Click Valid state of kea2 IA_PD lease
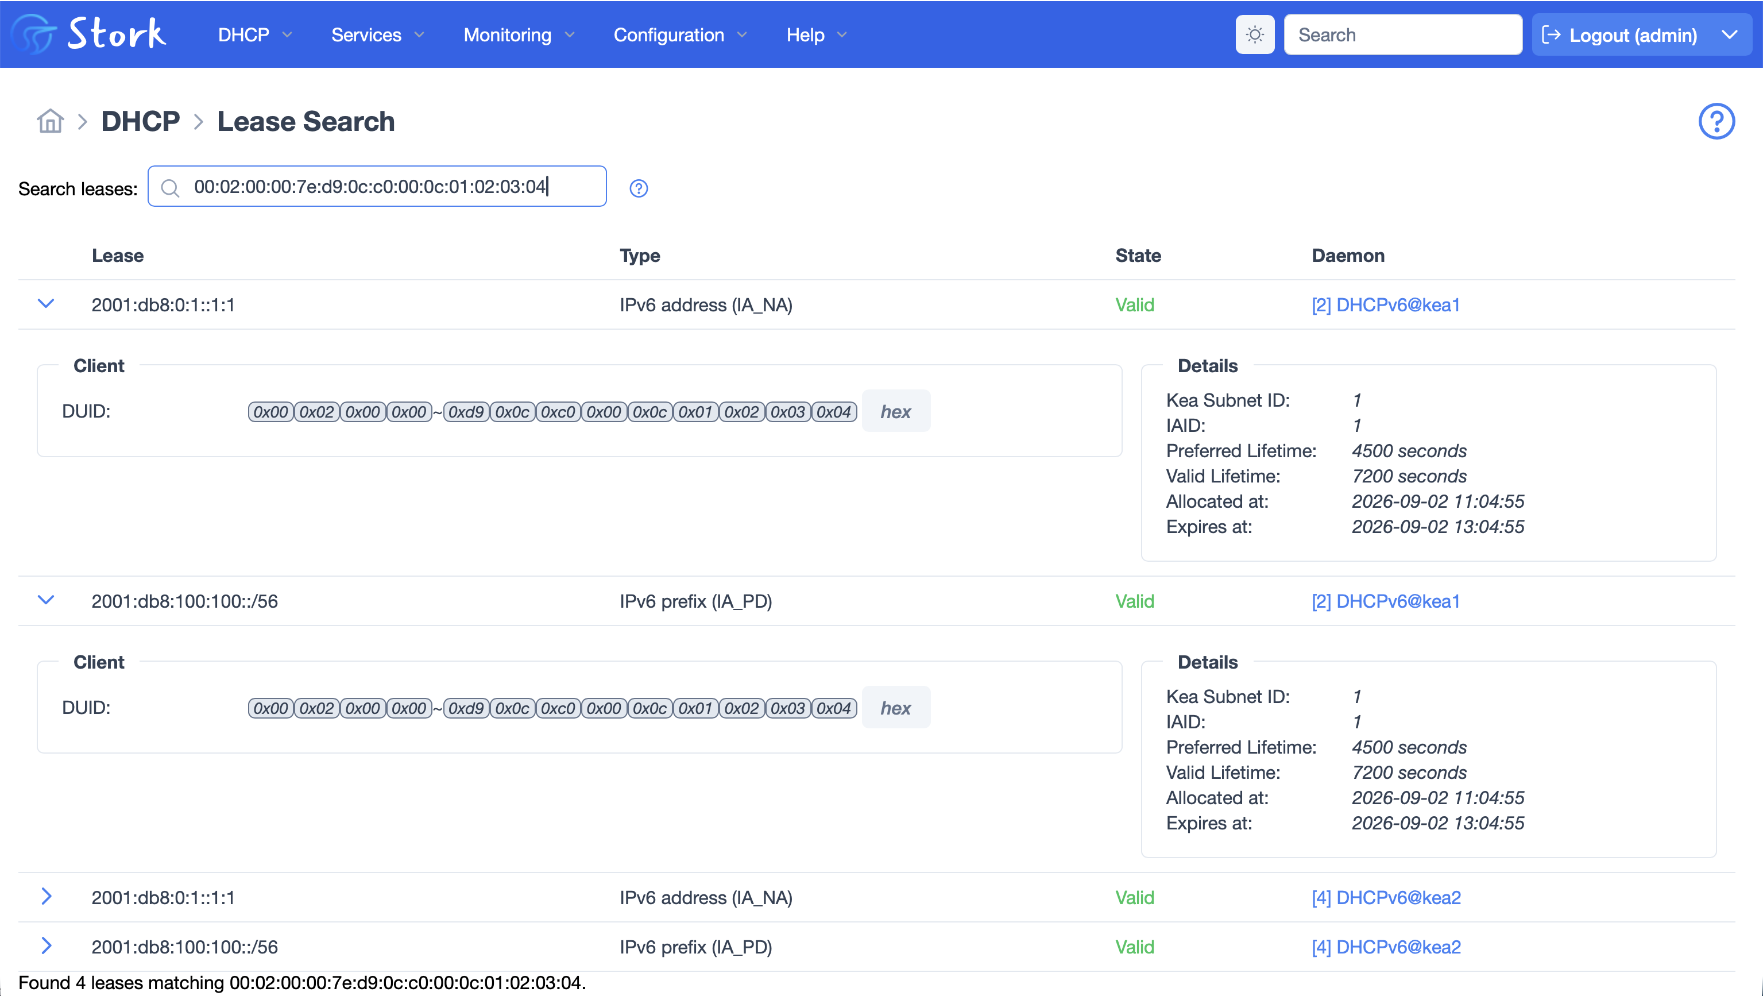This screenshot has height=996, width=1763. tap(1135, 947)
